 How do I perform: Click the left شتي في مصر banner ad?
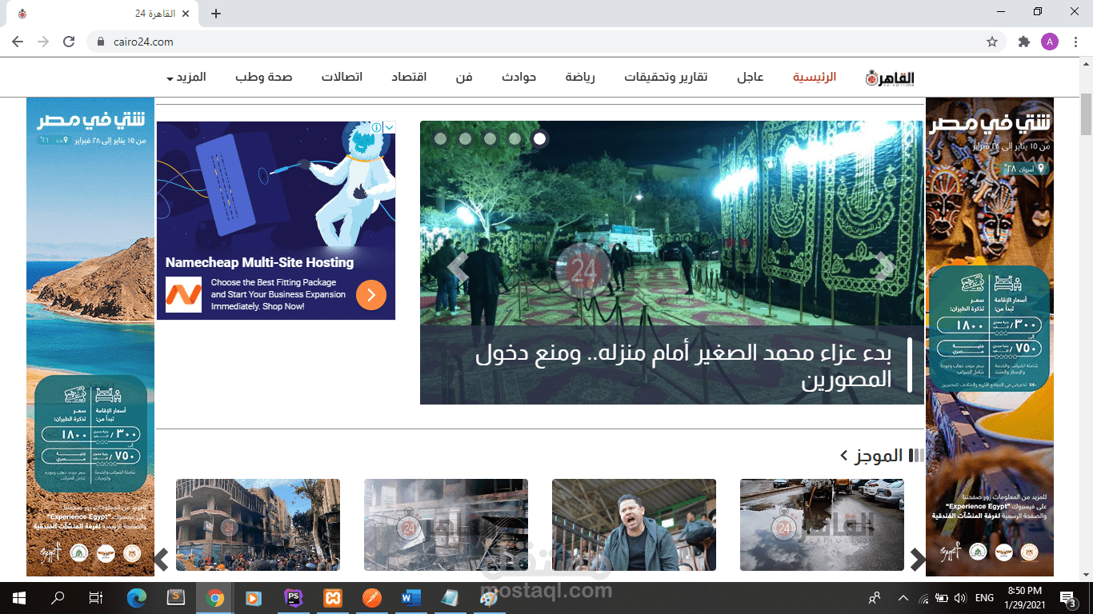pyautogui.click(x=90, y=337)
